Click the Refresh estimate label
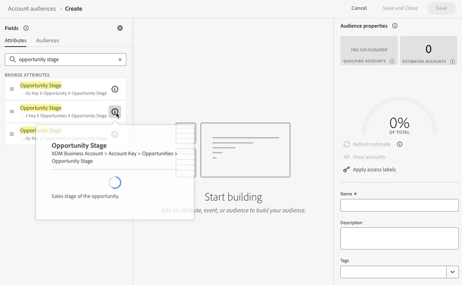Screen dimensions: 462x285 tap(372, 144)
